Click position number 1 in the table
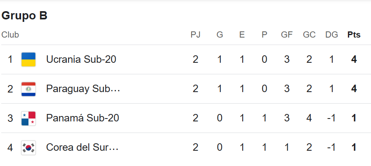The width and height of the screenshot is (371, 166). click(x=10, y=59)
